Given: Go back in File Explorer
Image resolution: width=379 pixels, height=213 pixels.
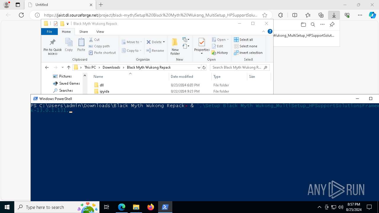Looking at the screenshot, I should pyautogui.click(x=47, y=67).
